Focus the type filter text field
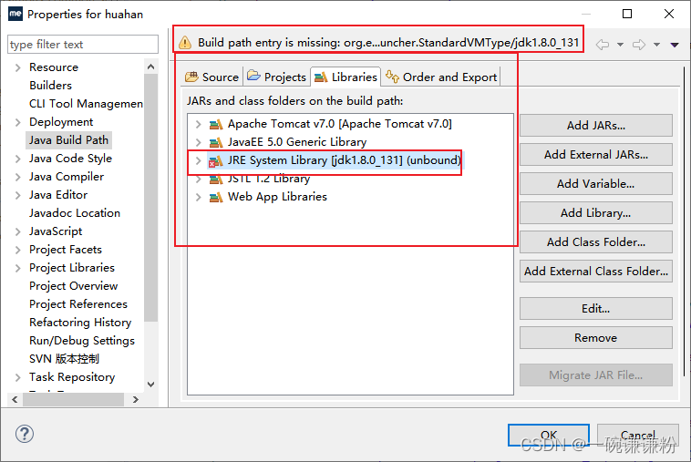This screenshot has height=462, width=691. point(83,45)
